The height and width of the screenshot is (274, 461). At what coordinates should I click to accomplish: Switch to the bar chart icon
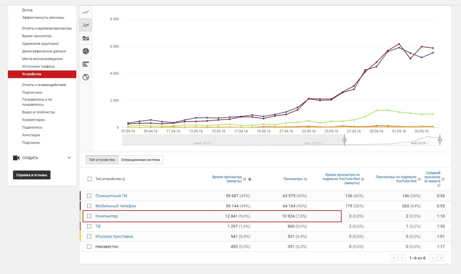tap(86, 64)
